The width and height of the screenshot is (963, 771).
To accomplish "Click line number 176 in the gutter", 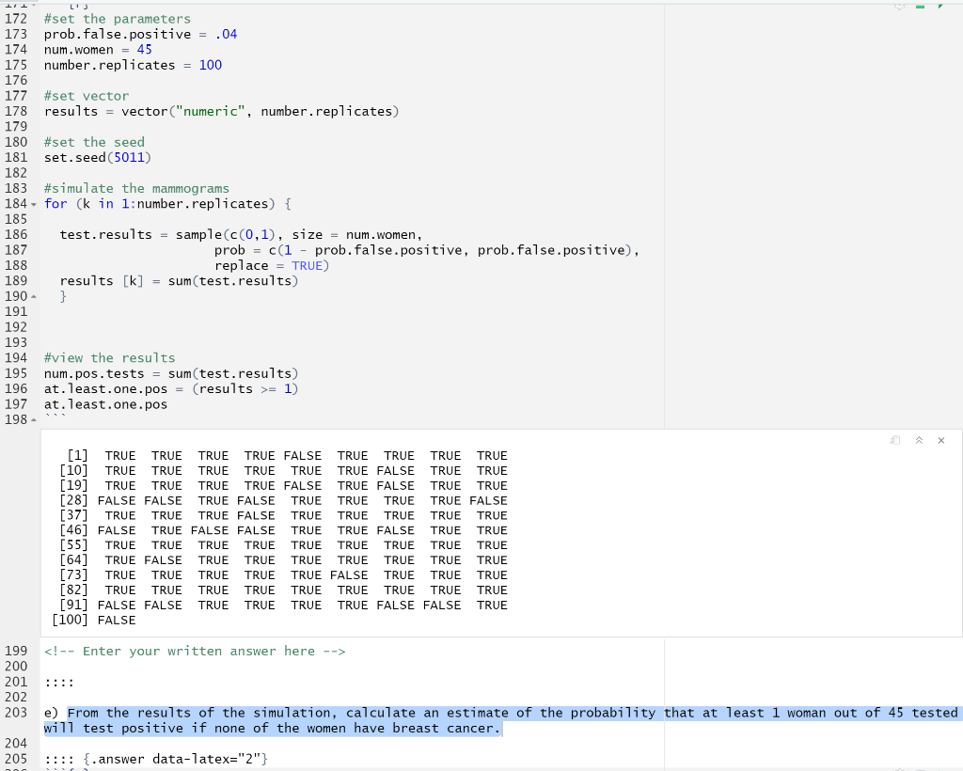I will click(x=16, y=81).
